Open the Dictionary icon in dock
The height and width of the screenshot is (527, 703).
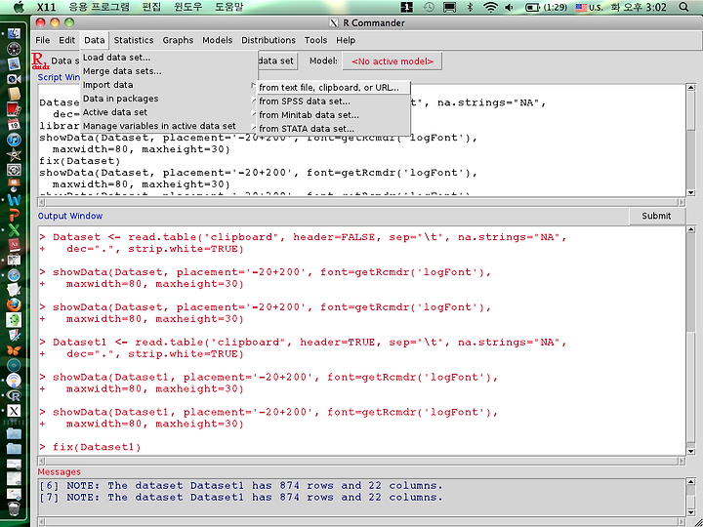[14, 245]
